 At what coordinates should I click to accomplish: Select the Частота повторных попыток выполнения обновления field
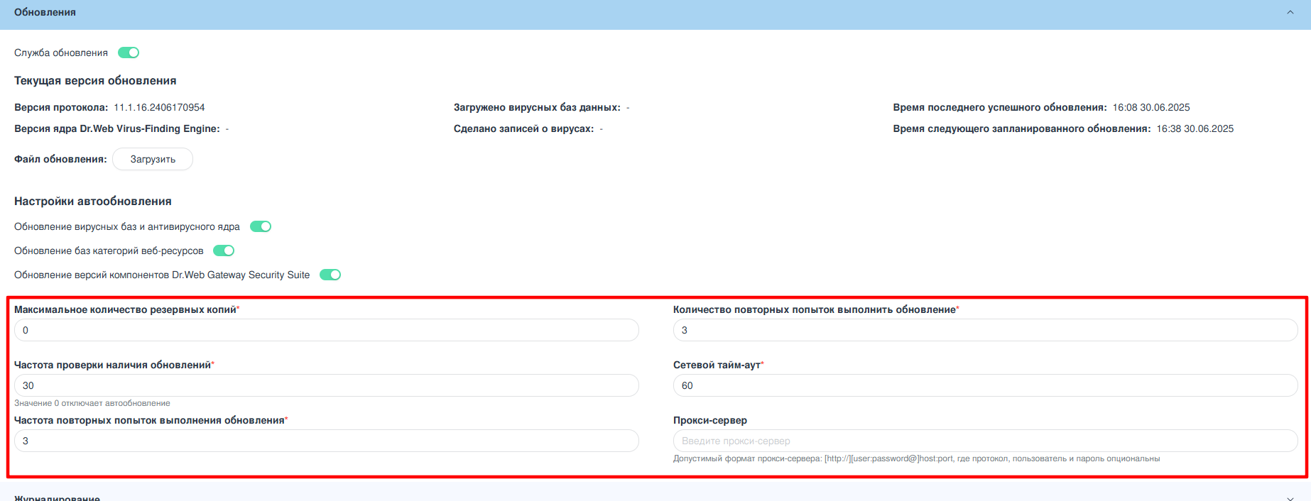[327, 441]
